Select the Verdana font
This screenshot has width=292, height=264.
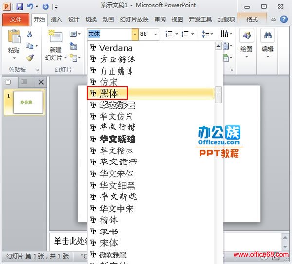tap(151, 48)
